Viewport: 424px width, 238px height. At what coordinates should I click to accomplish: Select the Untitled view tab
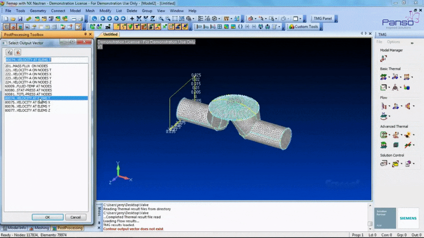110,34
